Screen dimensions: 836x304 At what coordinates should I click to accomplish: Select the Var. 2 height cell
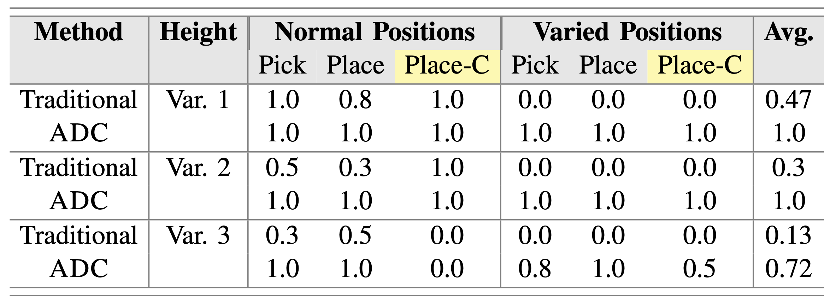coord(198,168)
